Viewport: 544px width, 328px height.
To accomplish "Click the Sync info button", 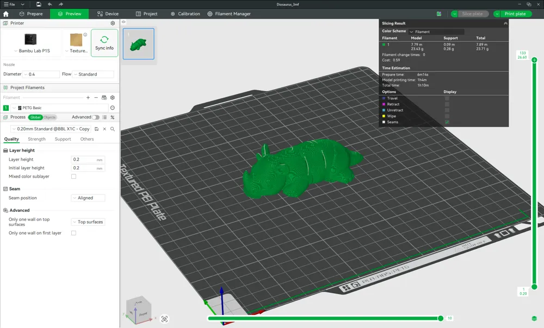I will [x=104, y=43].
